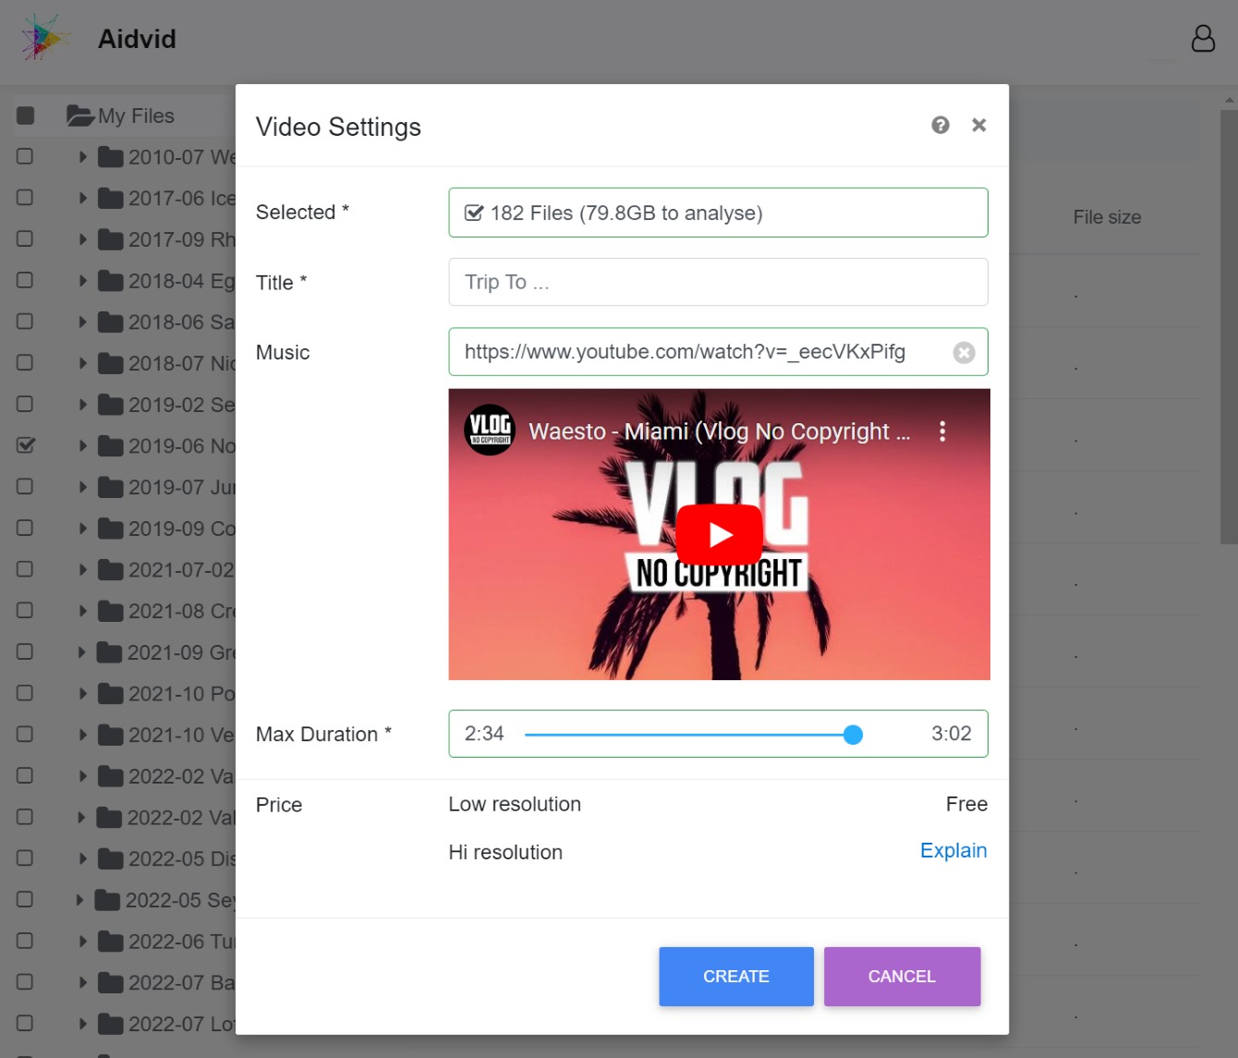
Task: Click the 2022-07 Ba folder icon
Action: tap(111, 982)
